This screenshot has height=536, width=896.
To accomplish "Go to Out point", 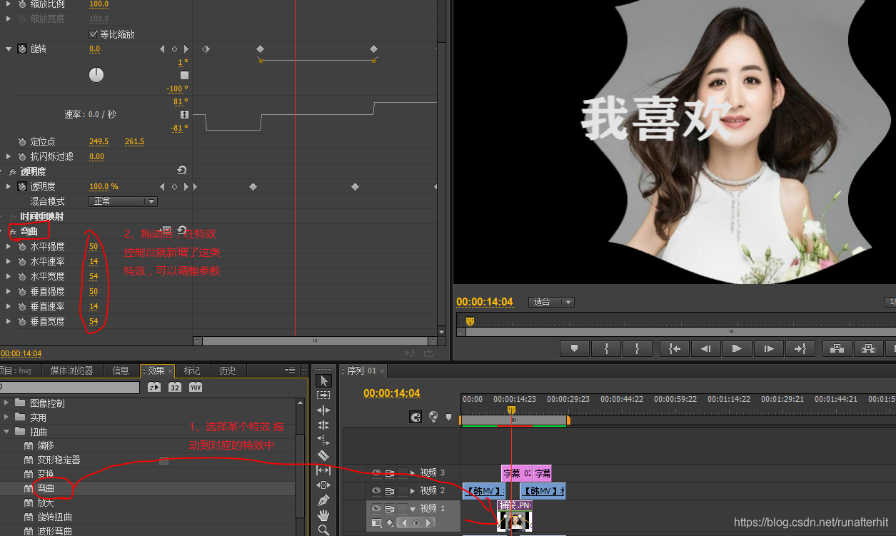I will (x=800, y=348).
